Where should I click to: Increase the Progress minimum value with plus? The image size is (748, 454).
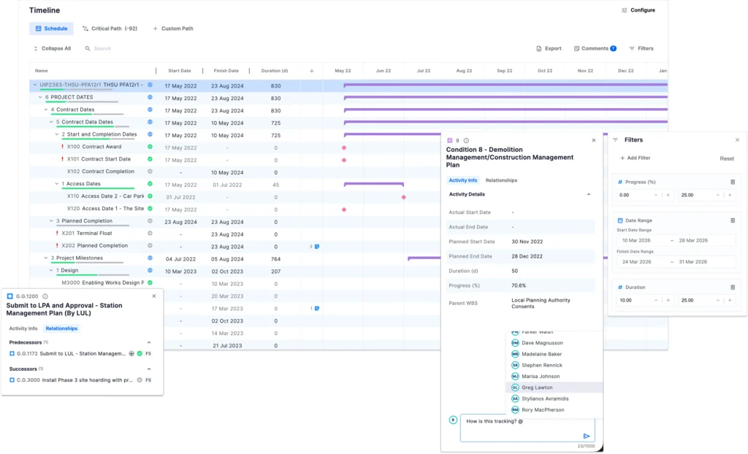(668, 195)
